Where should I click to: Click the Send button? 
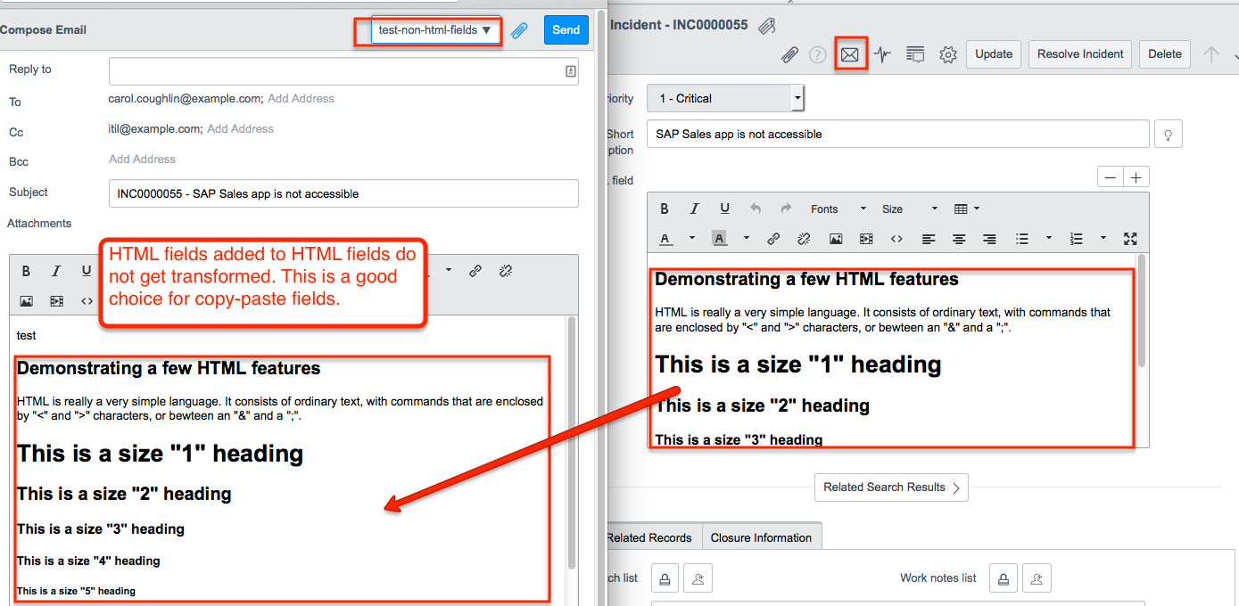[566, 29]
